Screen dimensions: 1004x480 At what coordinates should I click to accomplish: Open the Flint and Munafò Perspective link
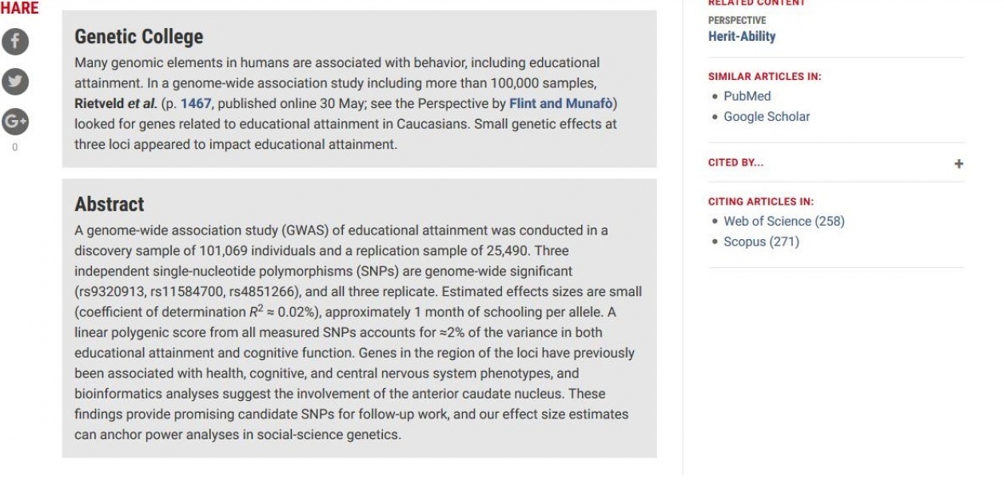click(560, 103)
